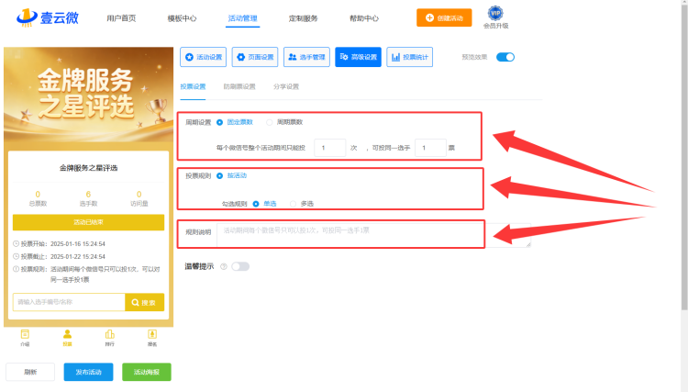
Task: Switch to the 防刷票设置 tab
Action: click(239, 86)
